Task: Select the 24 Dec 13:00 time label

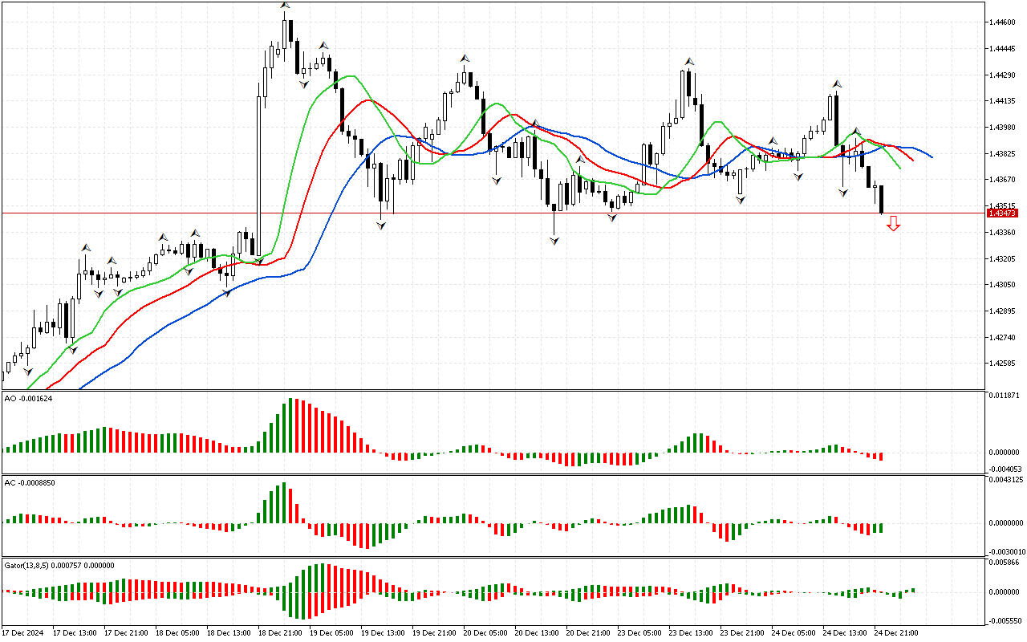Action: 845,632
